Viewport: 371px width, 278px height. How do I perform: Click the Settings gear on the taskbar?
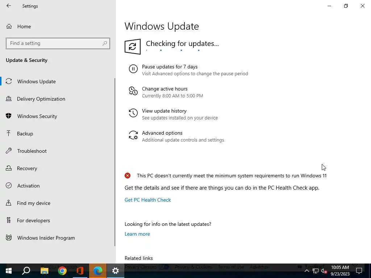click(116, 271)
